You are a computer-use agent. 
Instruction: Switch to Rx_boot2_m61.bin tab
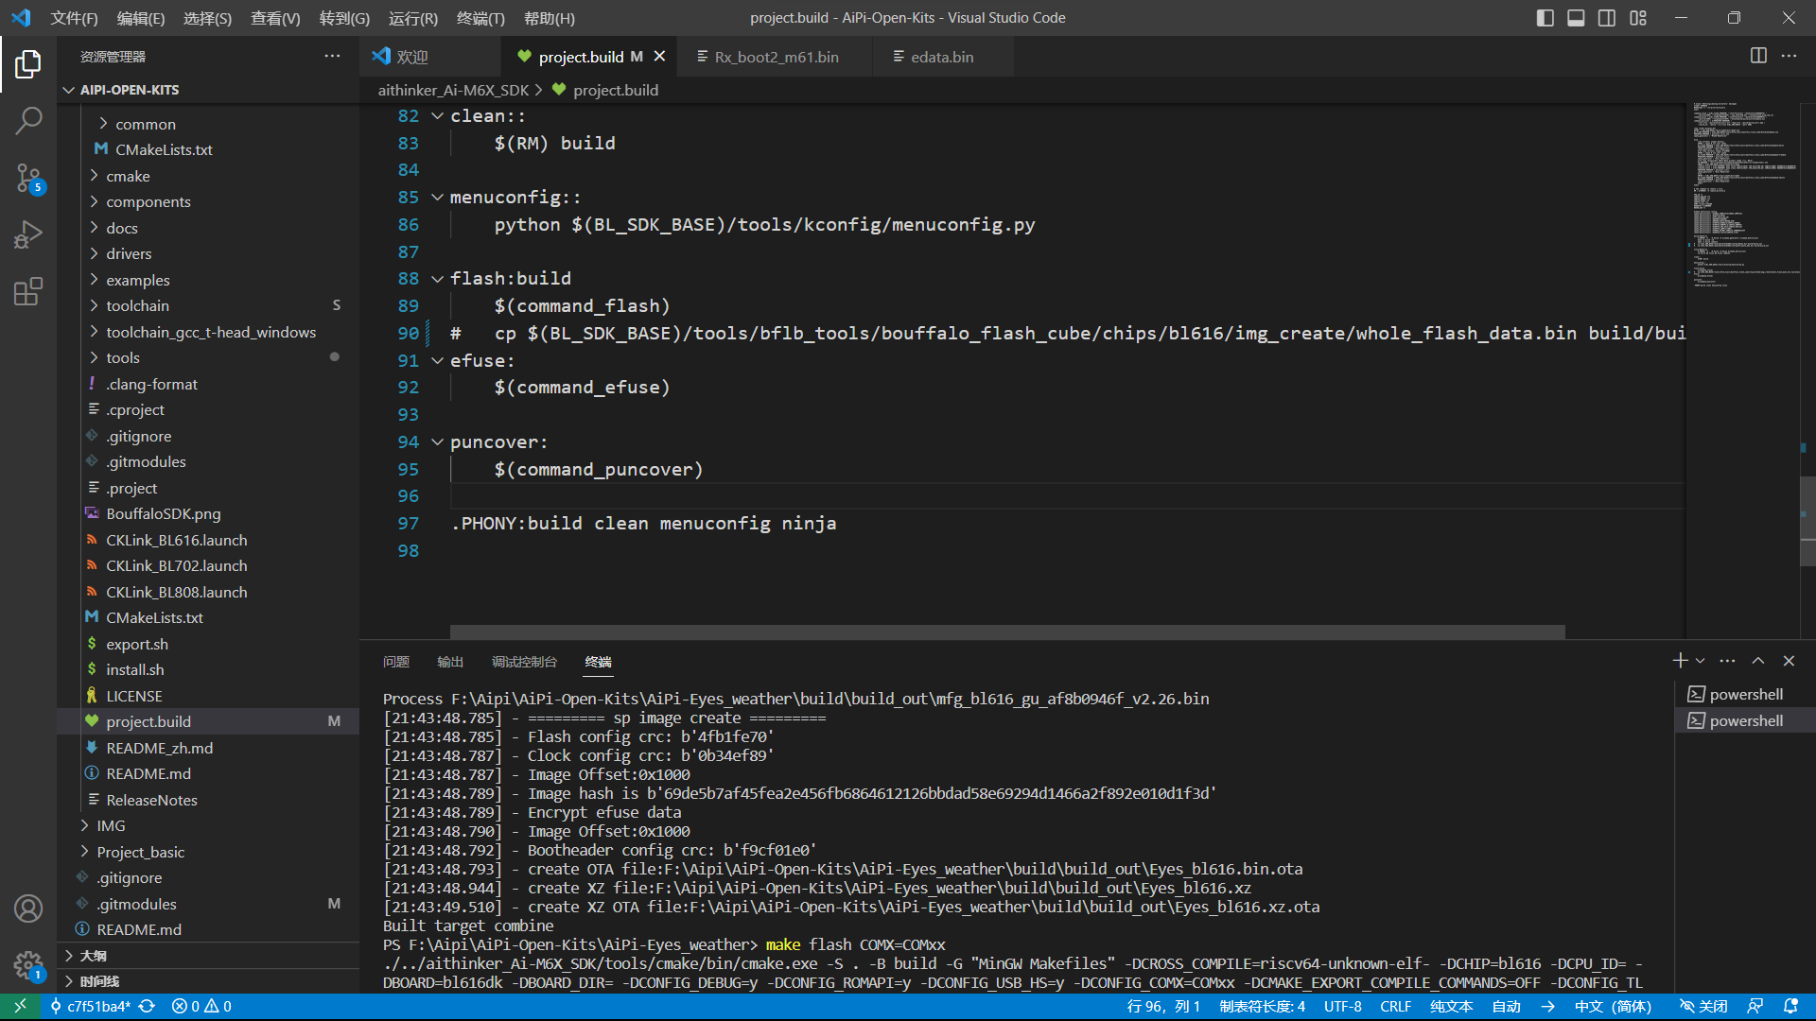coord(776,57)
